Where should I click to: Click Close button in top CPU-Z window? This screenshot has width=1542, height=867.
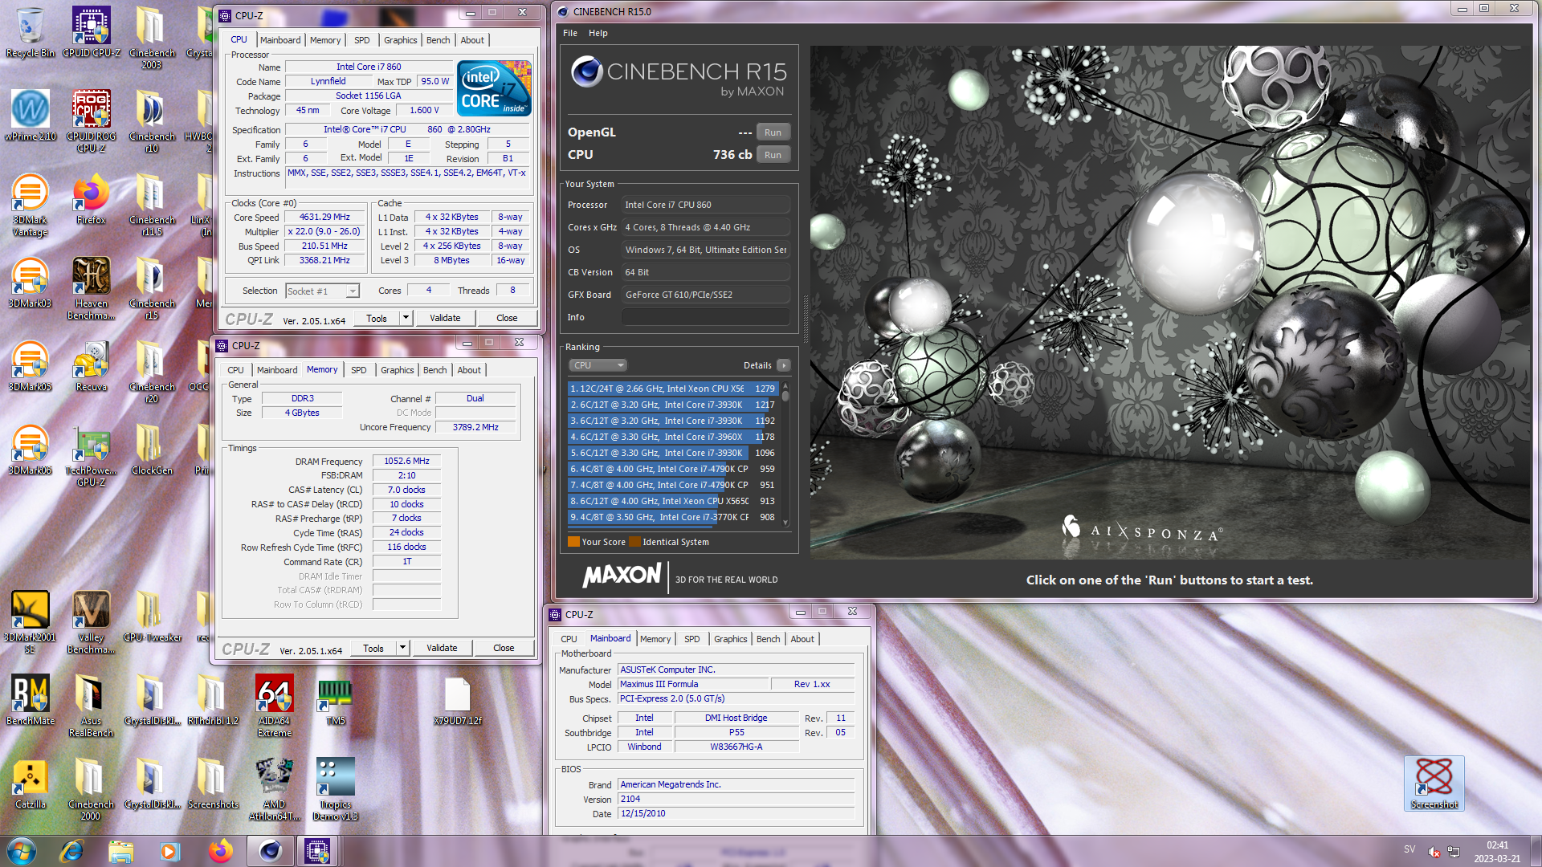tap(507, 318)
